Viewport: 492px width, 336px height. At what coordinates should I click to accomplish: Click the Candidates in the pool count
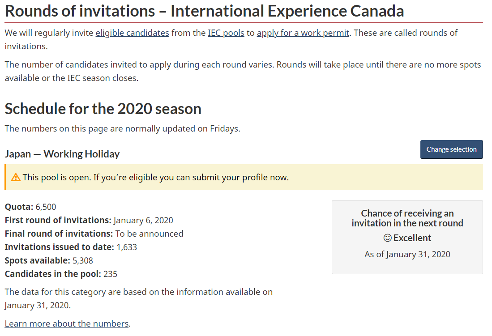tap(111, 274)
